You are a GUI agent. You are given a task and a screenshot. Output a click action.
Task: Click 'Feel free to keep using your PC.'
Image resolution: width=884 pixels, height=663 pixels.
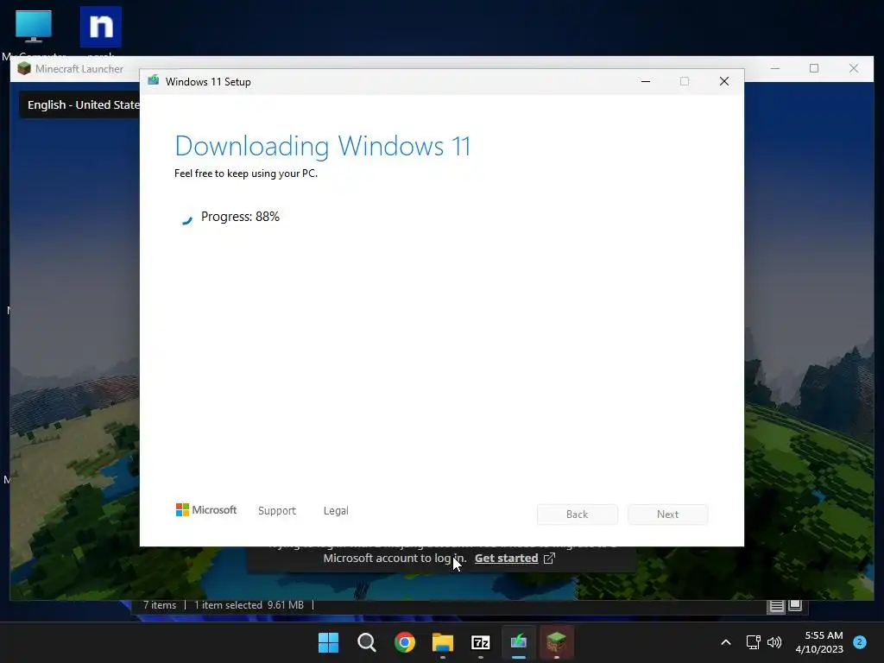[x=246, y=174]
